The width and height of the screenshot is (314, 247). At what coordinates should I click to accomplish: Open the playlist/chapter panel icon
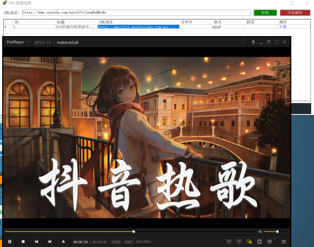[259, 241]
